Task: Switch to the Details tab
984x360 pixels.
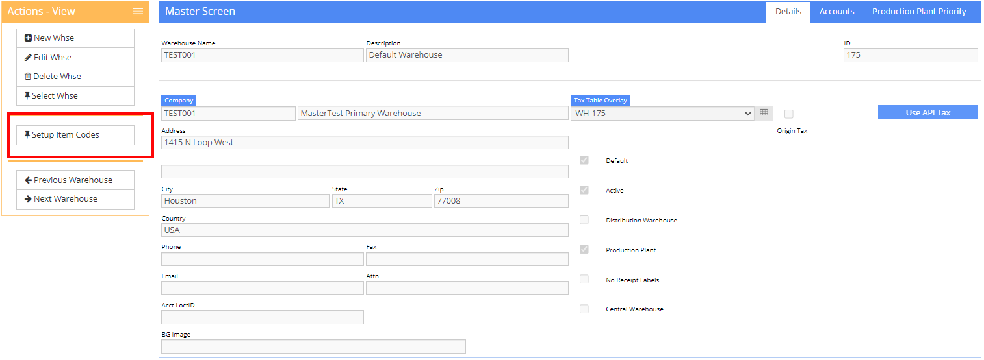Action: [788, 12]
